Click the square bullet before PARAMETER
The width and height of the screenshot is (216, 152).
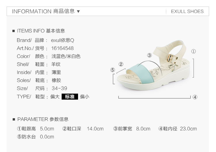click(x=14, y=119)
